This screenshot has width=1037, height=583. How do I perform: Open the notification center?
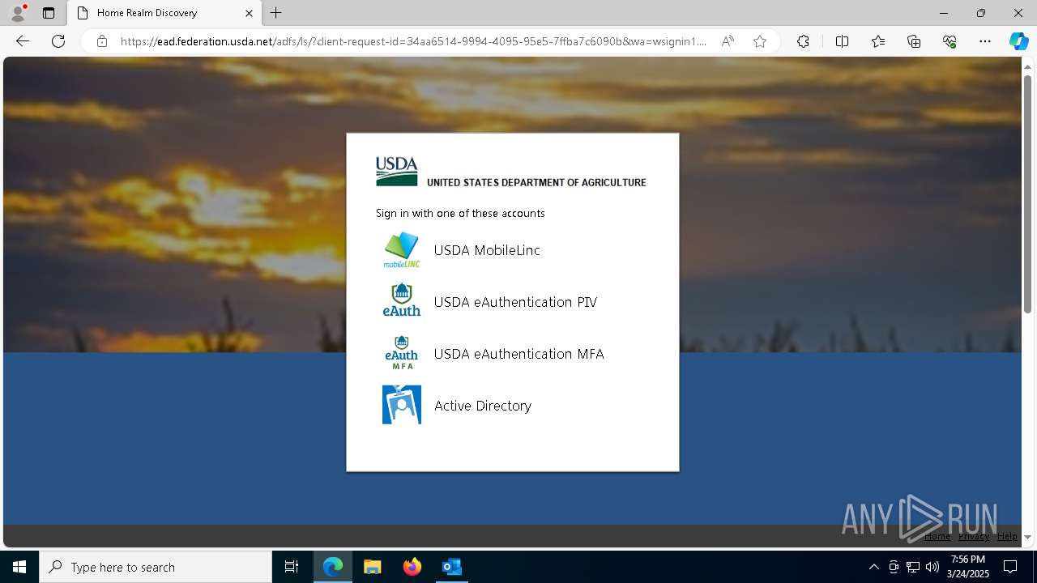(x=1010, y=567)
